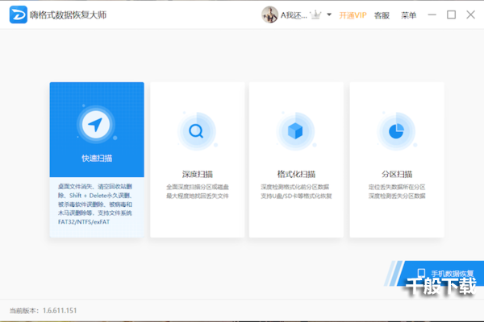The height and width of the screenshot is (322, 484).
Task: Open the 客服 support menu
Action: pos(382,15)
